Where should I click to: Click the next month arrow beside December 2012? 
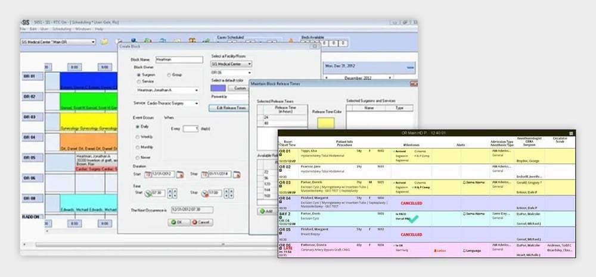click(390, 78)
